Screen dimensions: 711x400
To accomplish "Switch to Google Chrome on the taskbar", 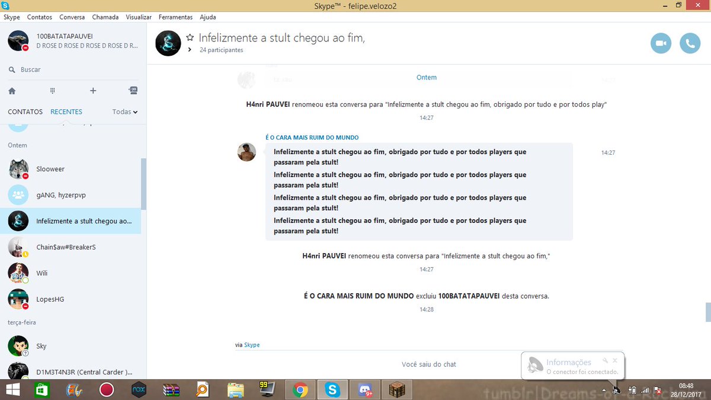I will (300, 390).
